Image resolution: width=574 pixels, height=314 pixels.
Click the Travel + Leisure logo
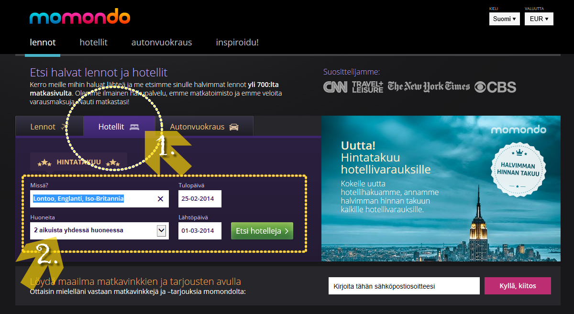click(x=367, y=87)
